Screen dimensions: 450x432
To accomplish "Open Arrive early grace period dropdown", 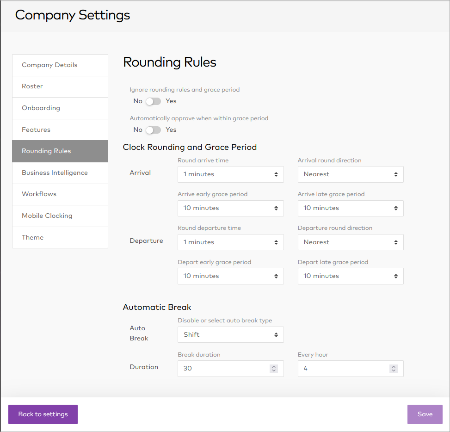I will click(x=230, y=208).
